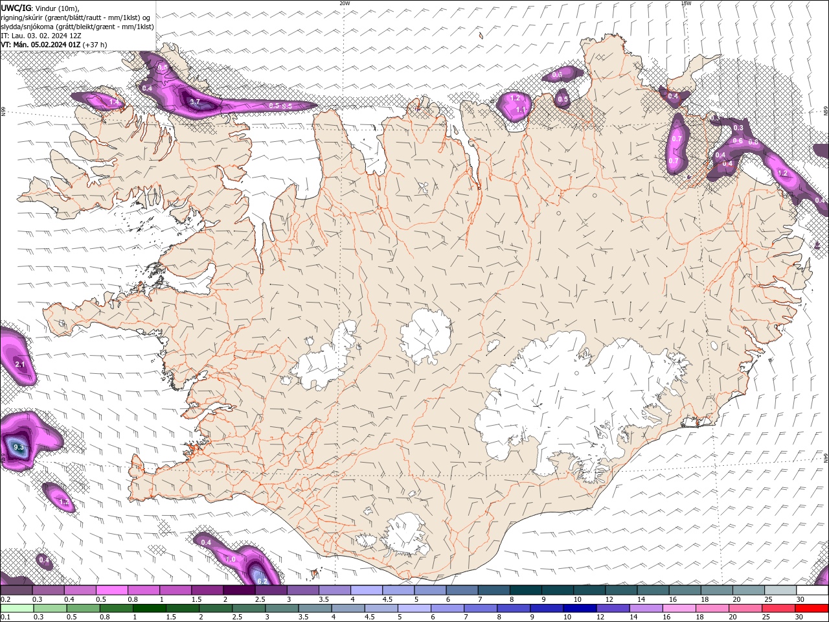Image resolution: width=829 pixels, height=622 pixels.
Task: Pick the bright red swatch after 30, lower row
Action: pos(812,608)
